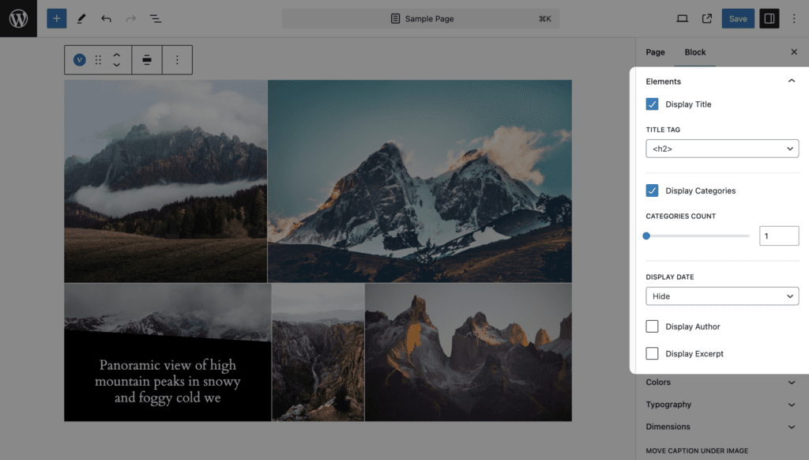The width and height of the screenshot is (809, 460).
Task: Click the Categories Count slider handle
Action: [x=646, y=236]
